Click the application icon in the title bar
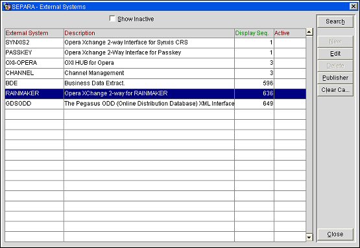Image resolution: width=360 pixels, height=248 pixels. tap(7, 6)
